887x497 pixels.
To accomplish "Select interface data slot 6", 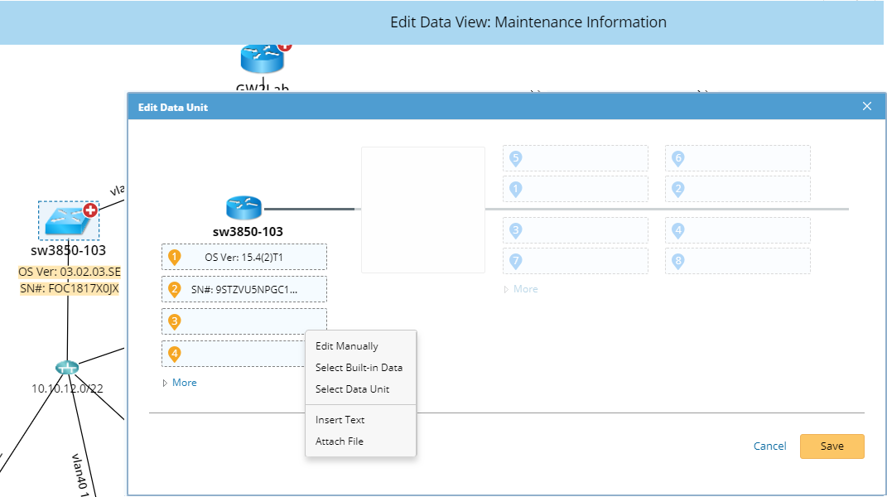I will pos(738,158).
